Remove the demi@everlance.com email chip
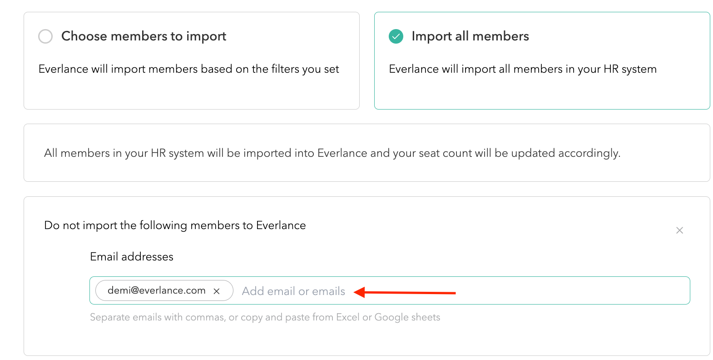713x360 pixels. click(217, 291)
